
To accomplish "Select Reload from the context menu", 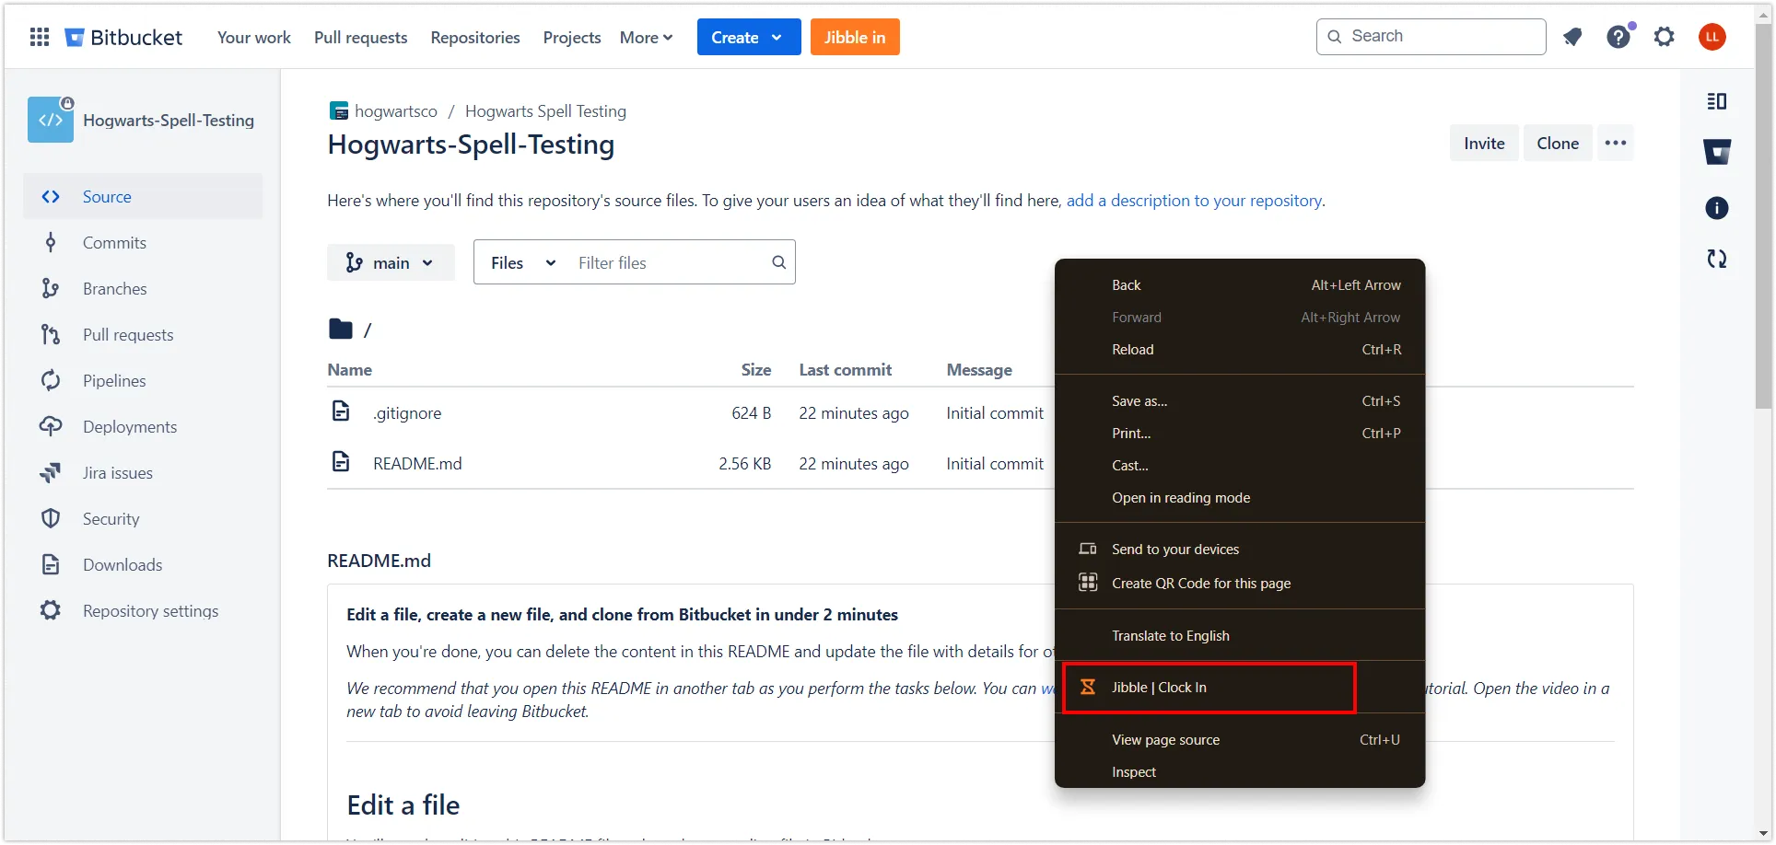I will click(1132, 350).
